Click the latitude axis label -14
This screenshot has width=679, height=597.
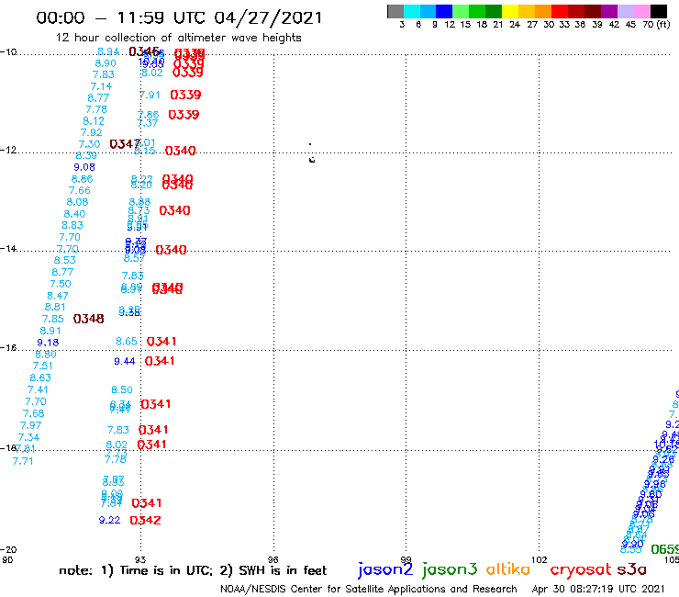click(x=8, y=248)
